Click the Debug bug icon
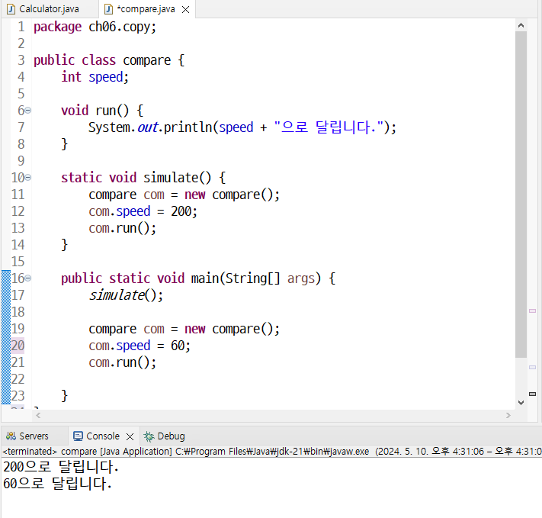The width and height of the screenshot is (542, 518). [x=149, y=436]
